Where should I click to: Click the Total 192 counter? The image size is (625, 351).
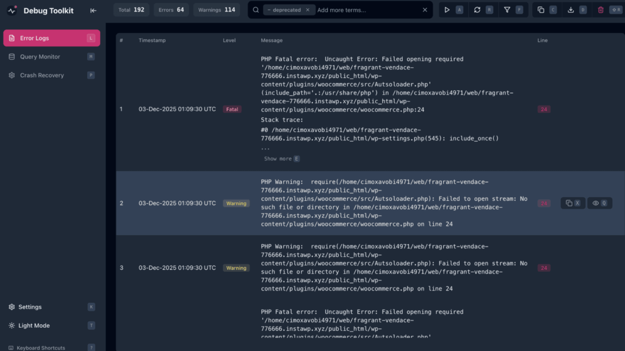click(131, 10)
